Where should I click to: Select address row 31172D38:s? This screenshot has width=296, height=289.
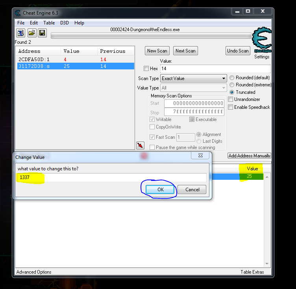(76, 66)
